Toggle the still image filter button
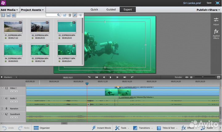 [x=9, y=15]
